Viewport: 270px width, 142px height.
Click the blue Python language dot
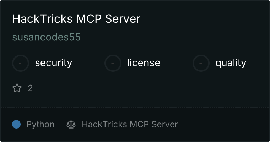pyautogui.click(x=16, y=124)
